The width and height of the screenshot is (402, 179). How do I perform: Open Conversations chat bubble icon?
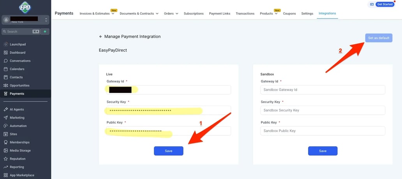coord(5,61)
